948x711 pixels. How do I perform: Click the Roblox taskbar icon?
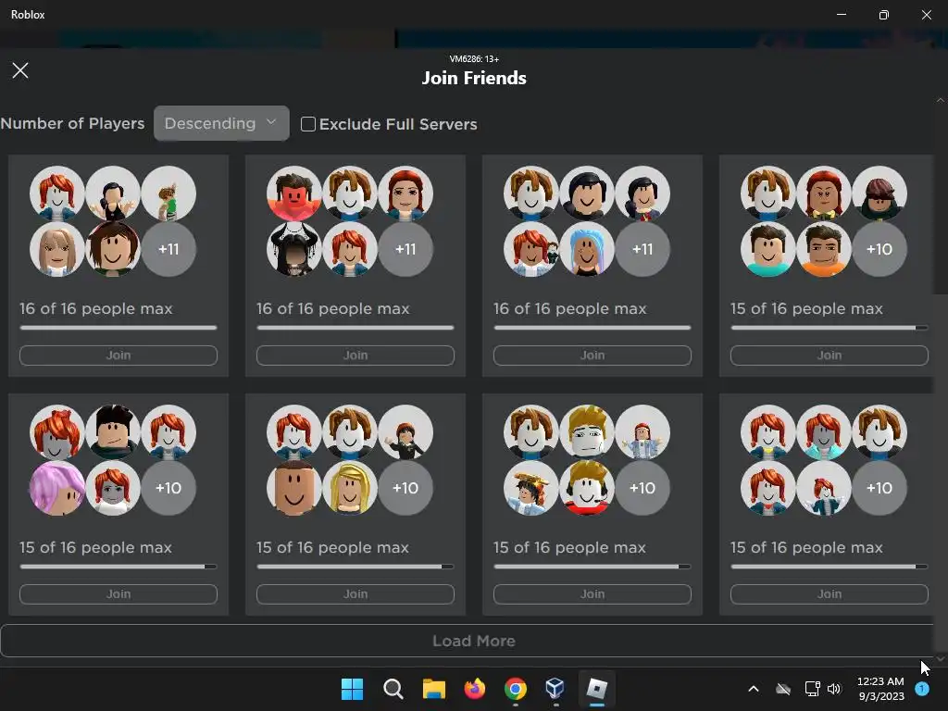pyautogui.click(x=596, y=689)
